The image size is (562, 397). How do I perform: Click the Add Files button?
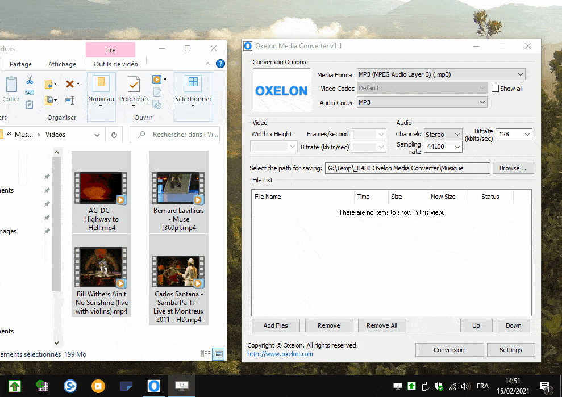[276, 325]
